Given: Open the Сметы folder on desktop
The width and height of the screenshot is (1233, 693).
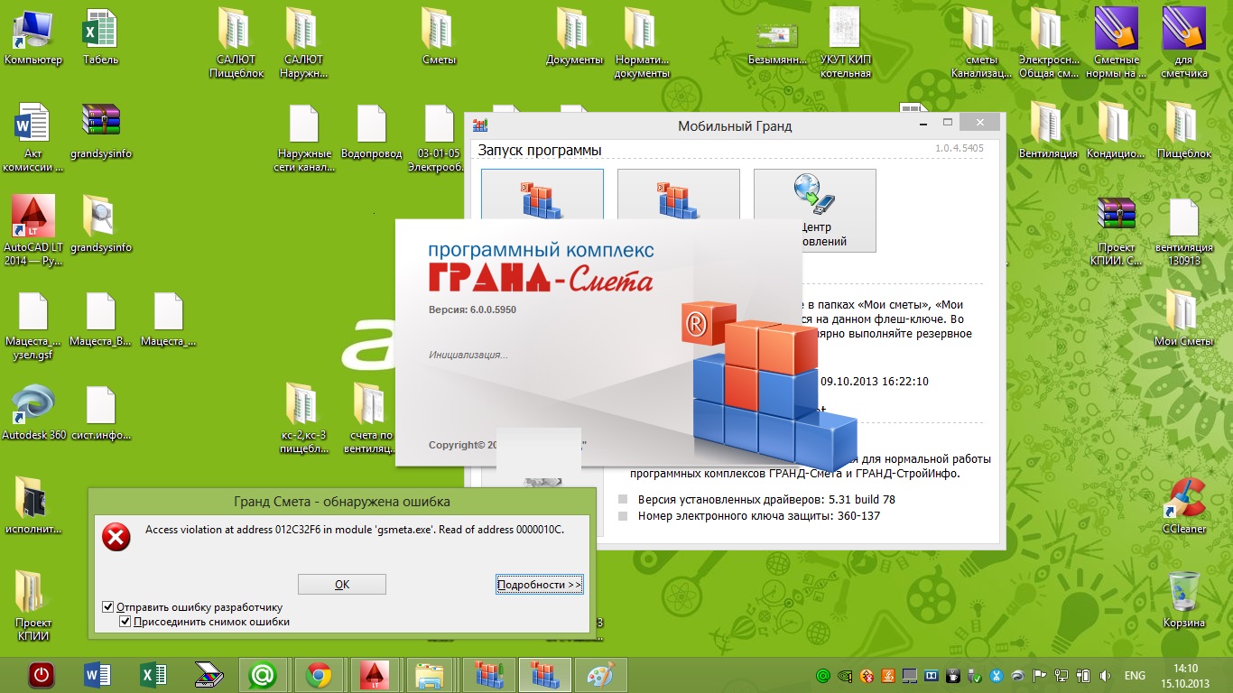Looking at the screenshot, I should (439, 38).
